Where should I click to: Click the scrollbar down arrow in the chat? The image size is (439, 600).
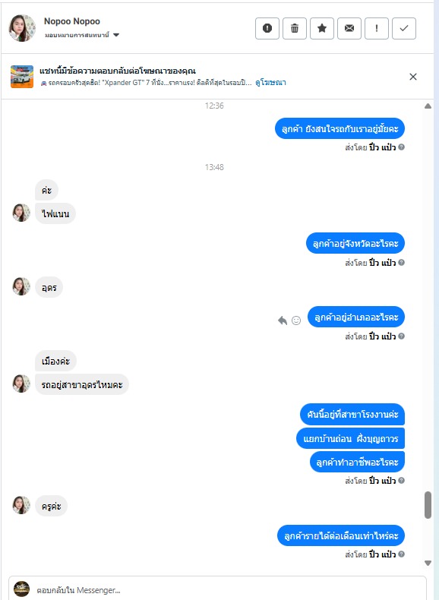point(428,563)
